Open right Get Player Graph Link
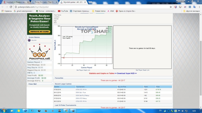 click(x=143, y=70)
